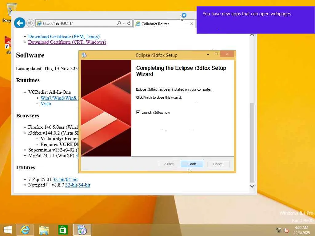This screenshot has width=315, height=236.
Task: Click Internet Explorer forward arrow button
Action: pyautogui.click(x=30, y=23)
